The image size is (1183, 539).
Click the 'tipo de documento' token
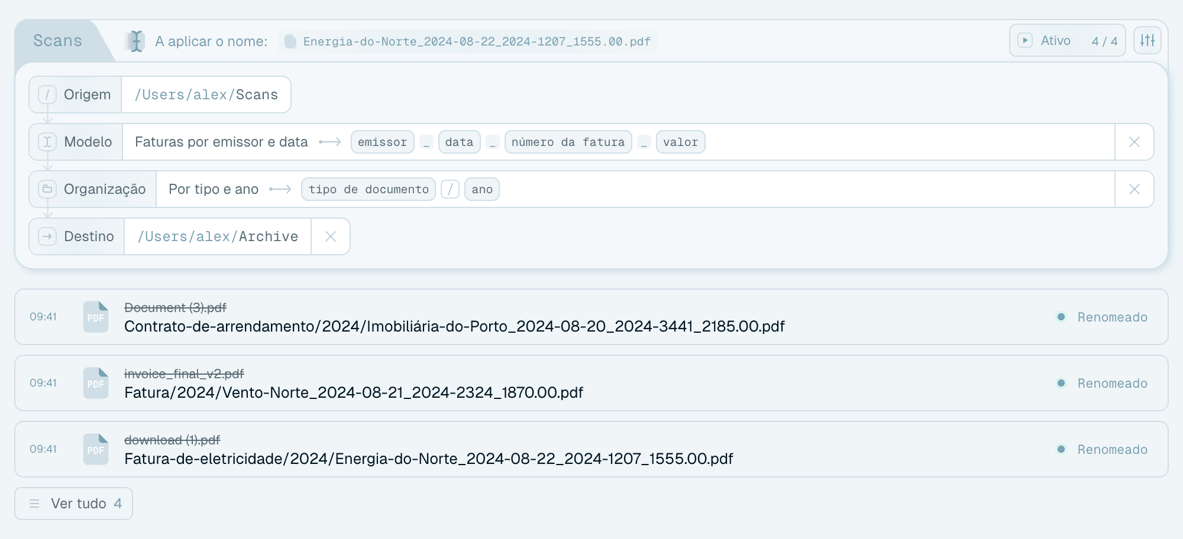coord(369,189)
